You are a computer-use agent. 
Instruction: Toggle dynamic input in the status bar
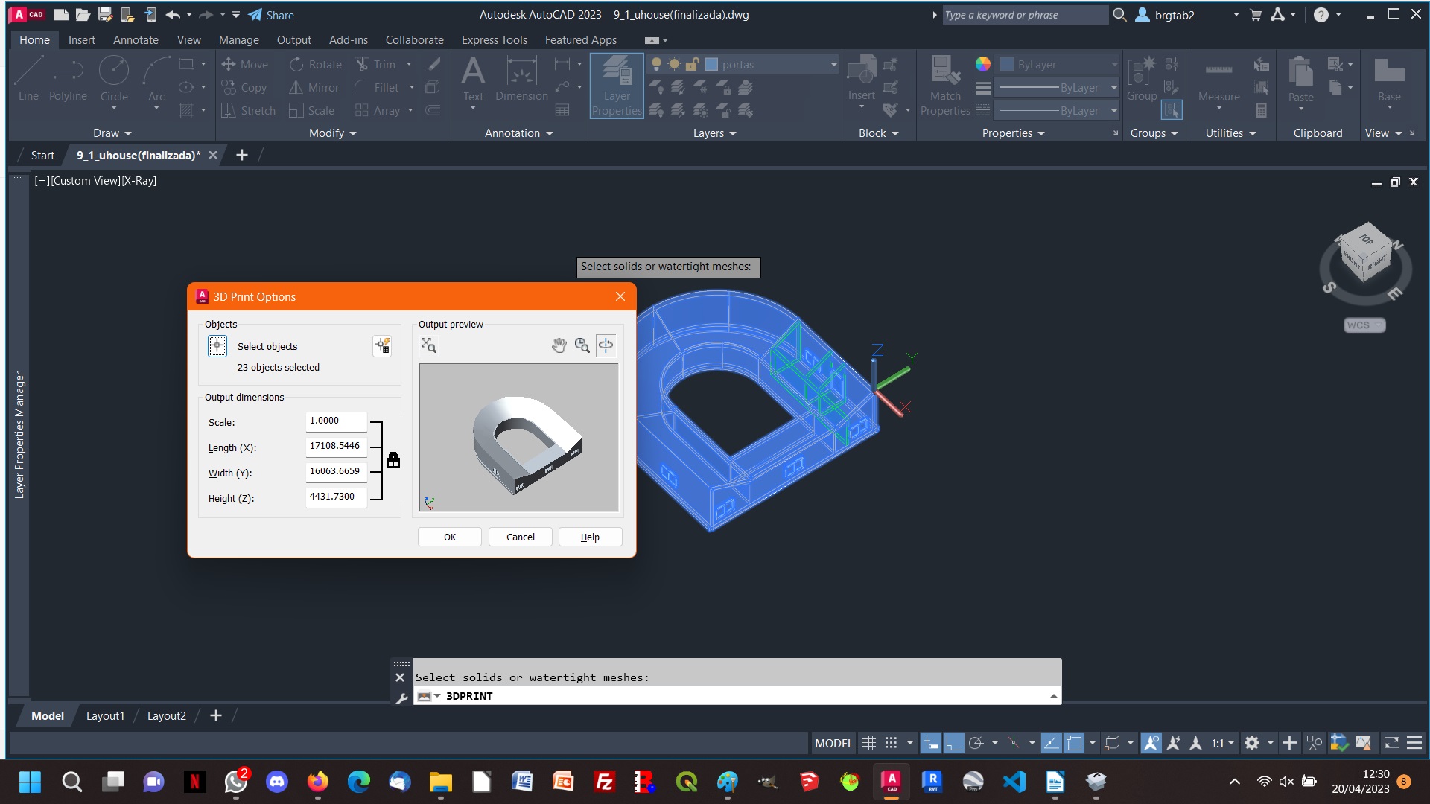point(931,742)
